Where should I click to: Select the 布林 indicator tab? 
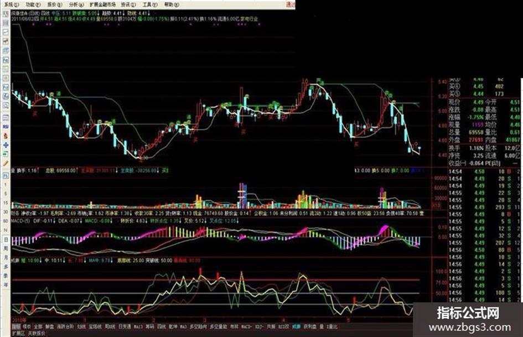pos(234,326)
